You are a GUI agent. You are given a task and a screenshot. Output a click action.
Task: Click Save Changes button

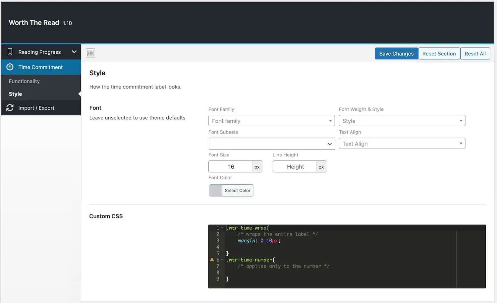coord(396,53)
